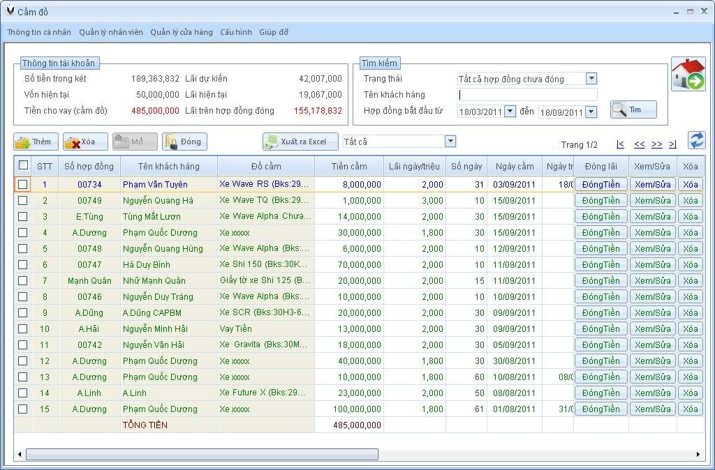Click the scrollbar left arrow
Viewport: 715px width, 470px height.
pyautogui.click(x=19, y=453)
